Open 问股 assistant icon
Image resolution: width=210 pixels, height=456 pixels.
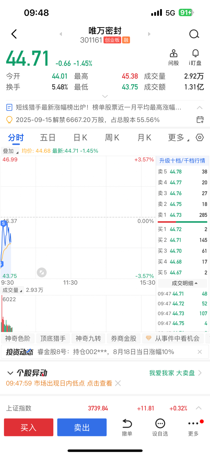pos(173,57)
